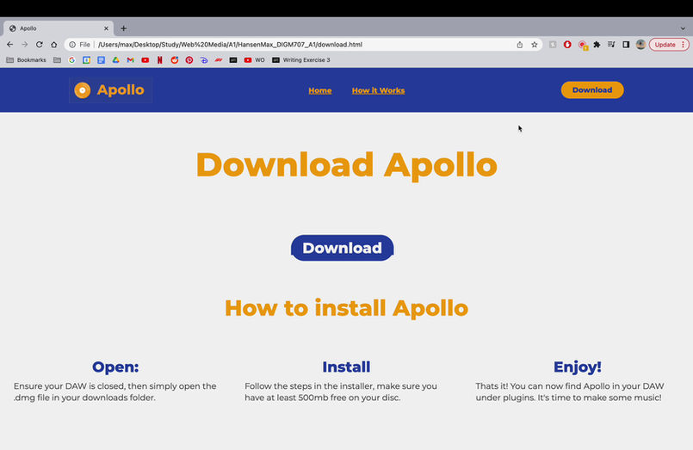Open the black square bookmark before WO
Screen dimensions: 693x450
pos(233,60)
